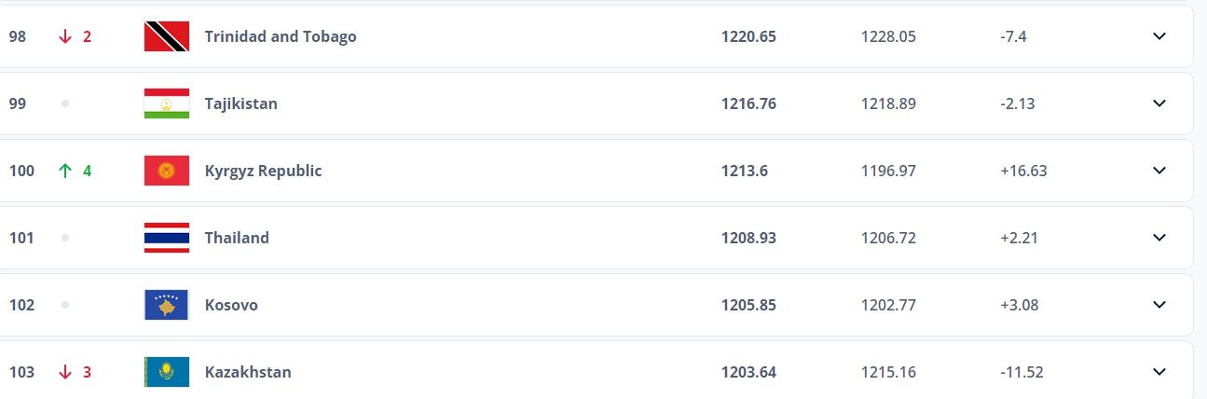
Task: Click Tajikistan's previous points 1218.89
Action: click(x=888, y=103)
